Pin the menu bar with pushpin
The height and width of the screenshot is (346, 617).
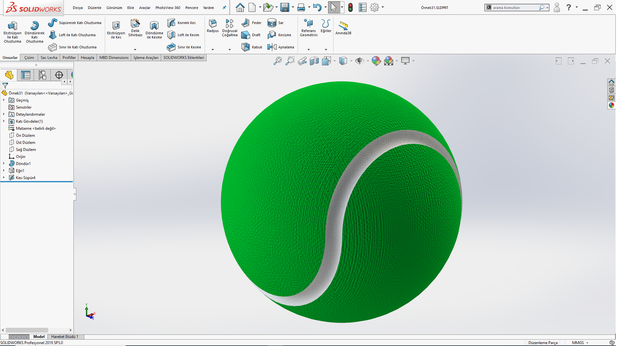pyautogui.click(x=224, y=7)
